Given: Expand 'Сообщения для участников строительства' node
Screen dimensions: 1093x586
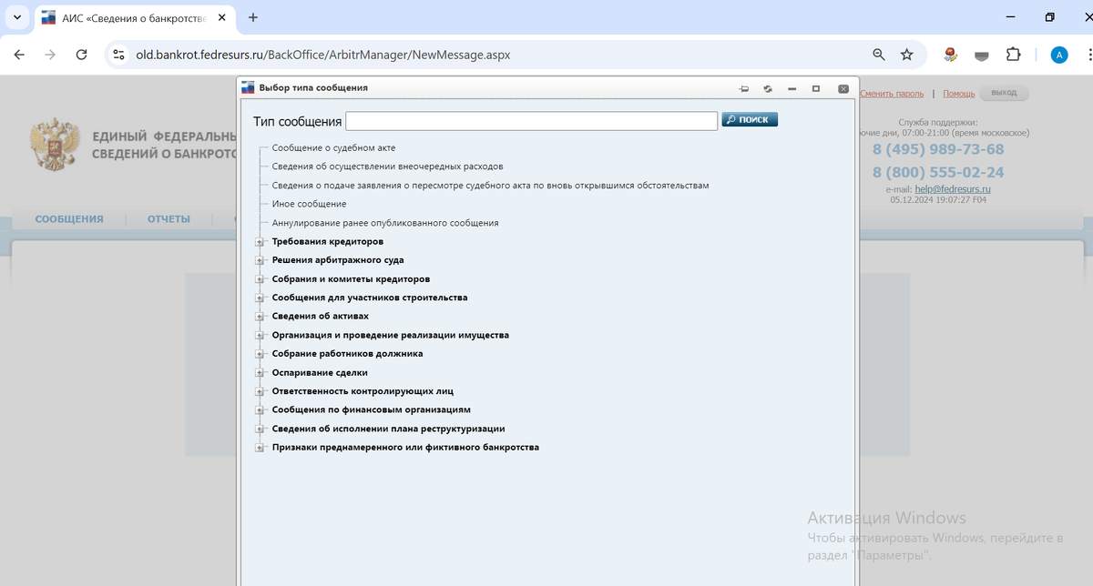Looking at the screenshot, I should [260, 298].
